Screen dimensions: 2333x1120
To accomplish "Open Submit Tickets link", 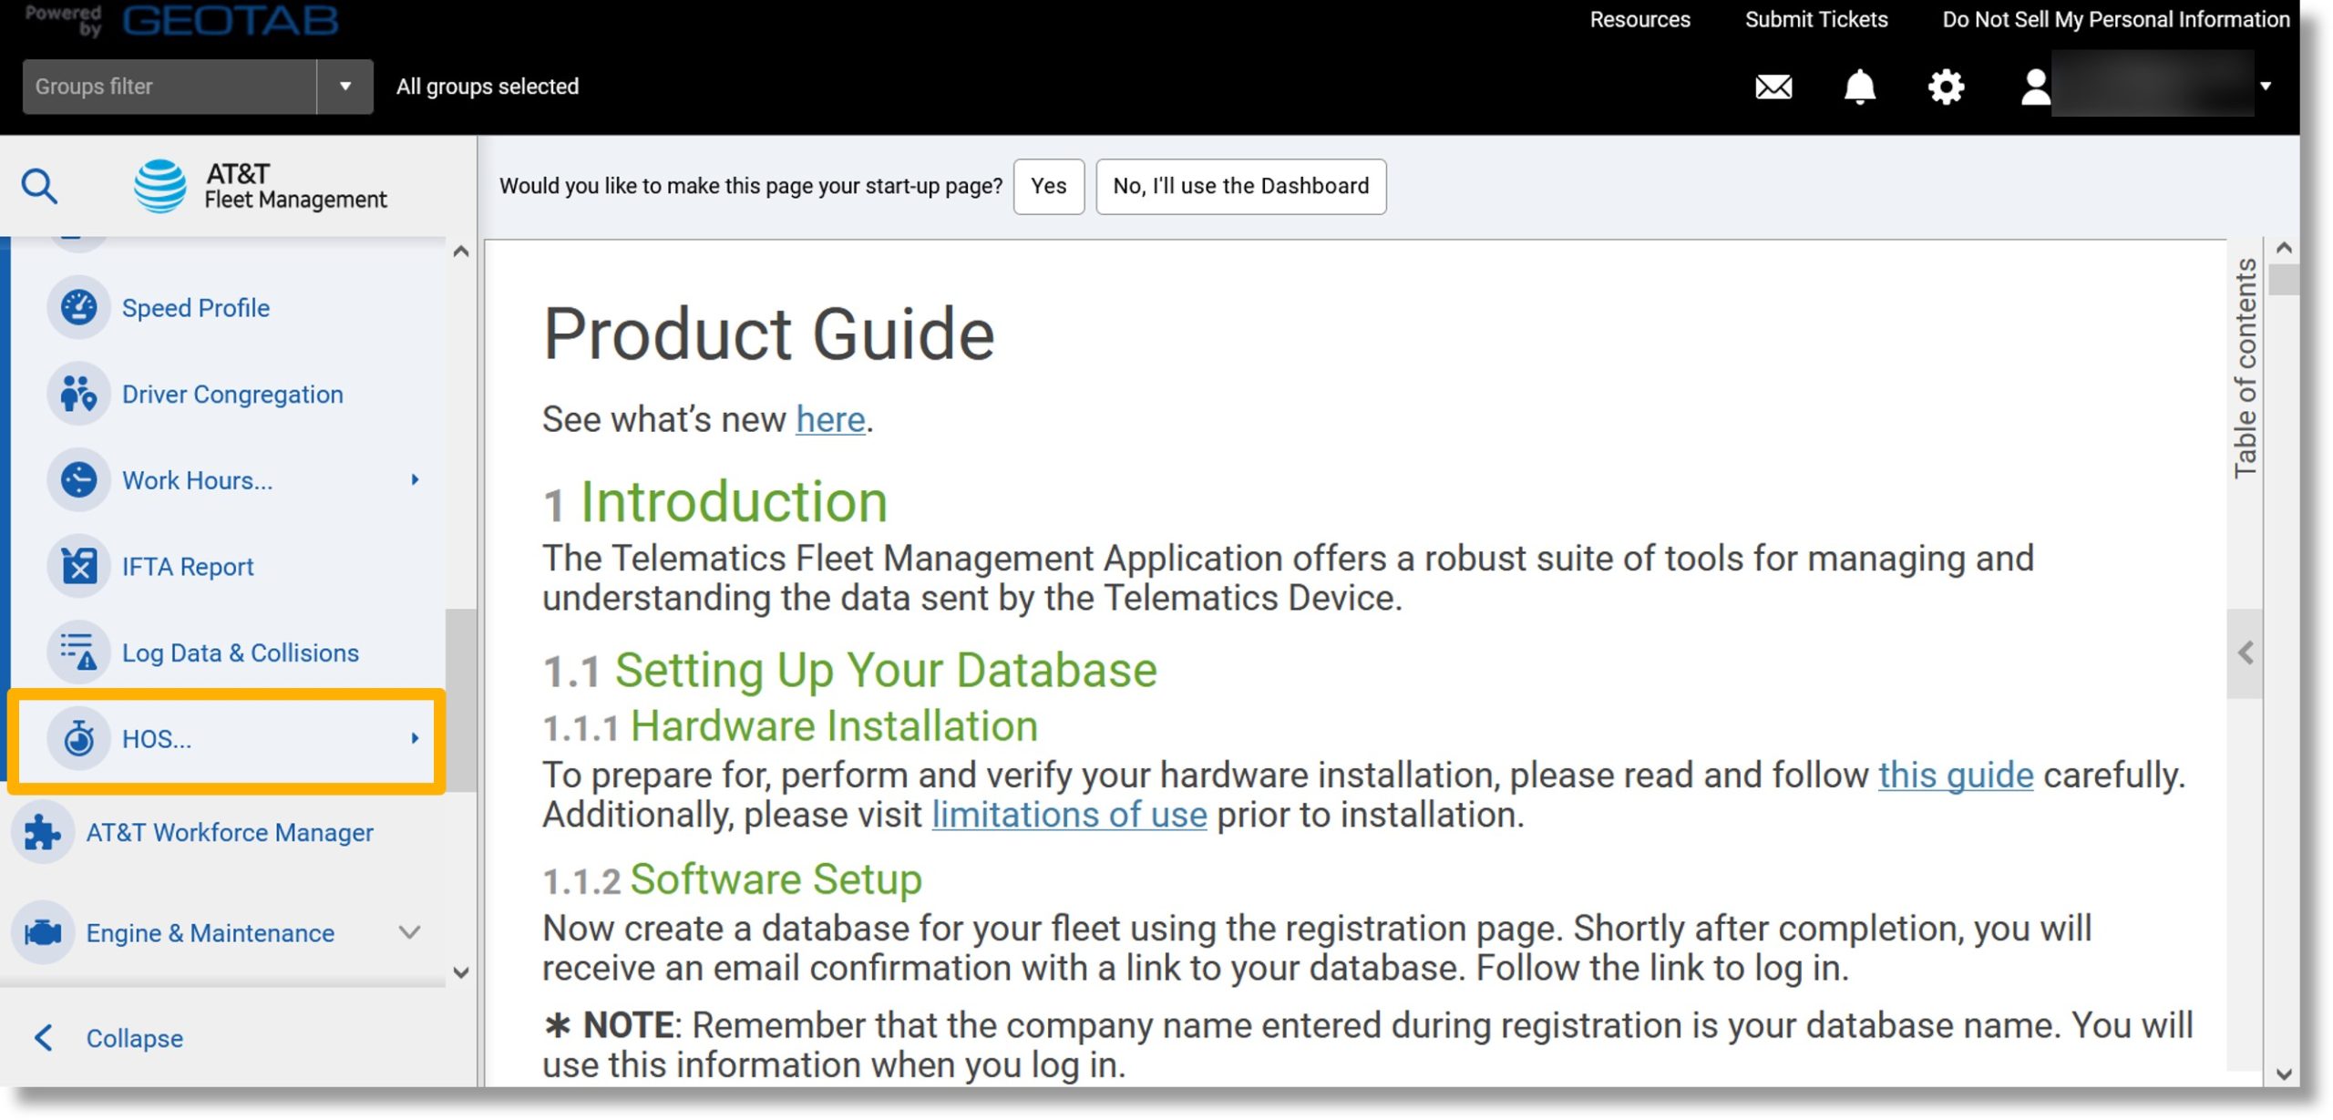I will (x=1816, y=19).
